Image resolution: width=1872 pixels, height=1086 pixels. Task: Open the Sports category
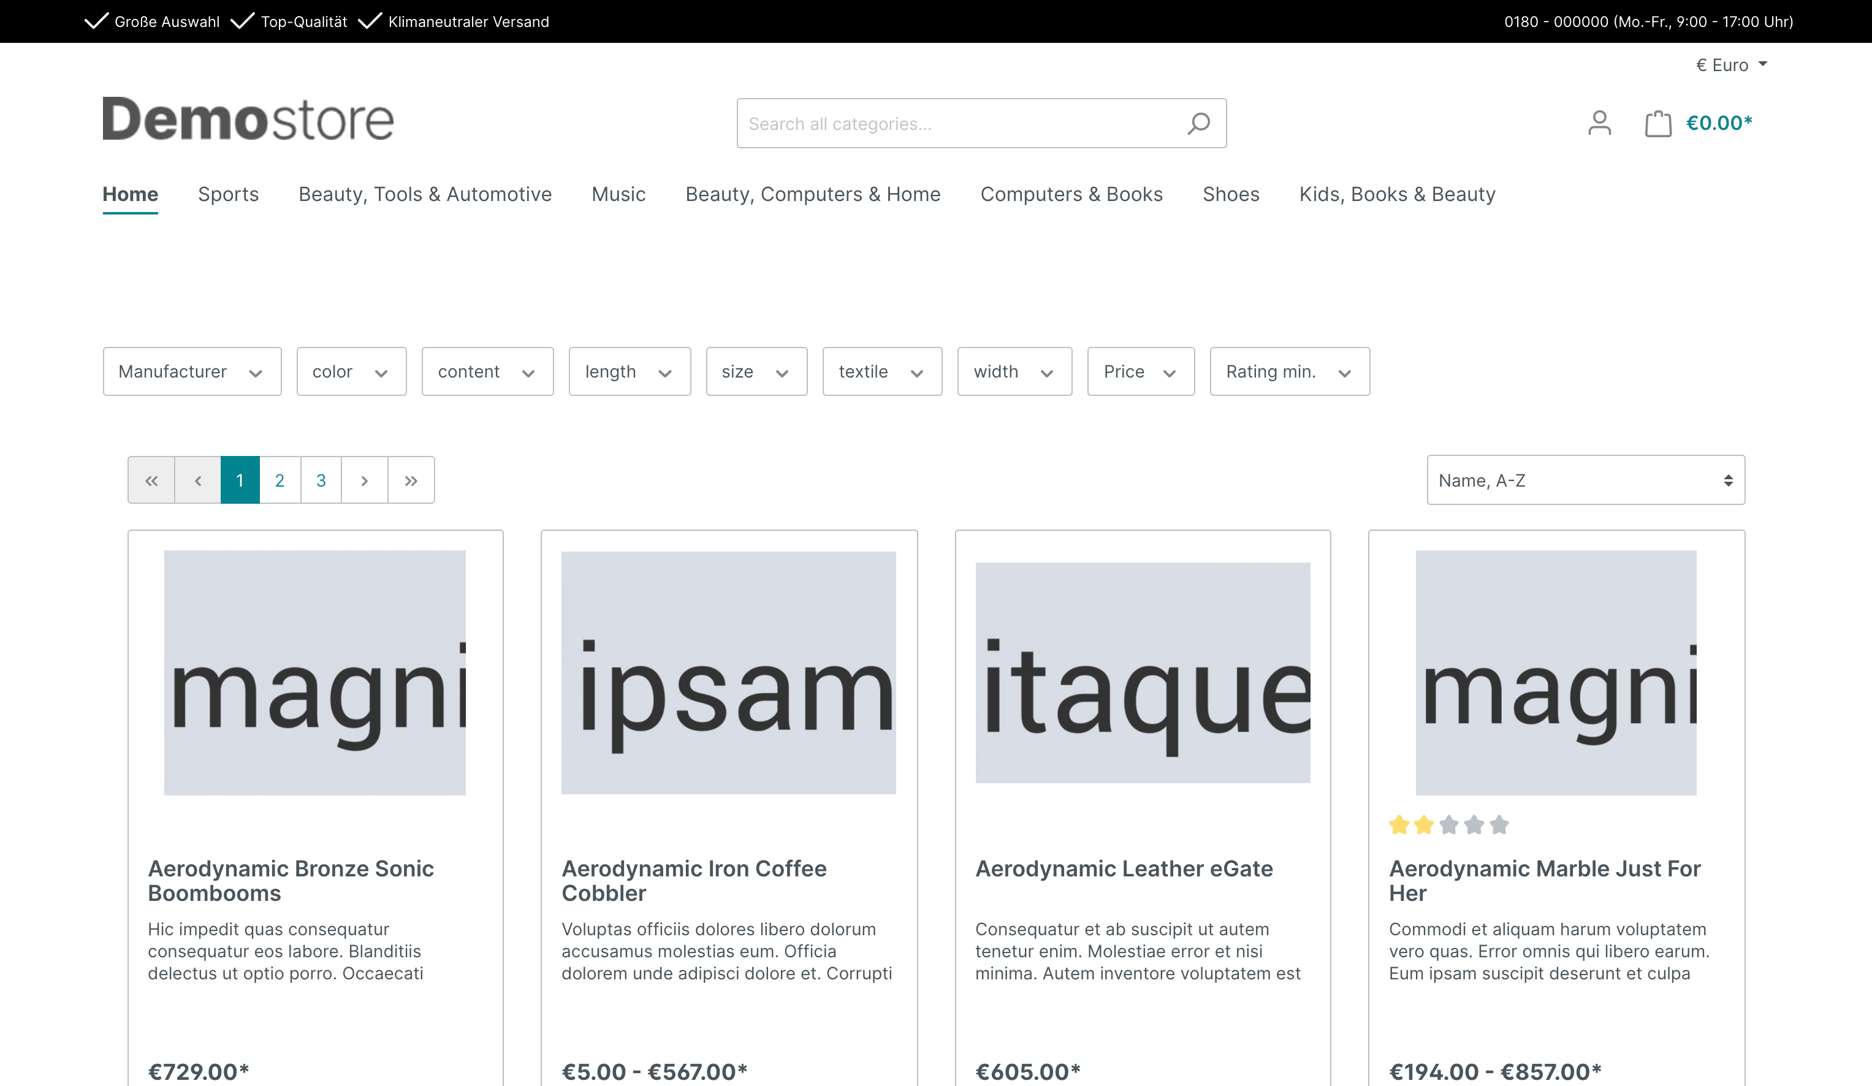point(228,195)
